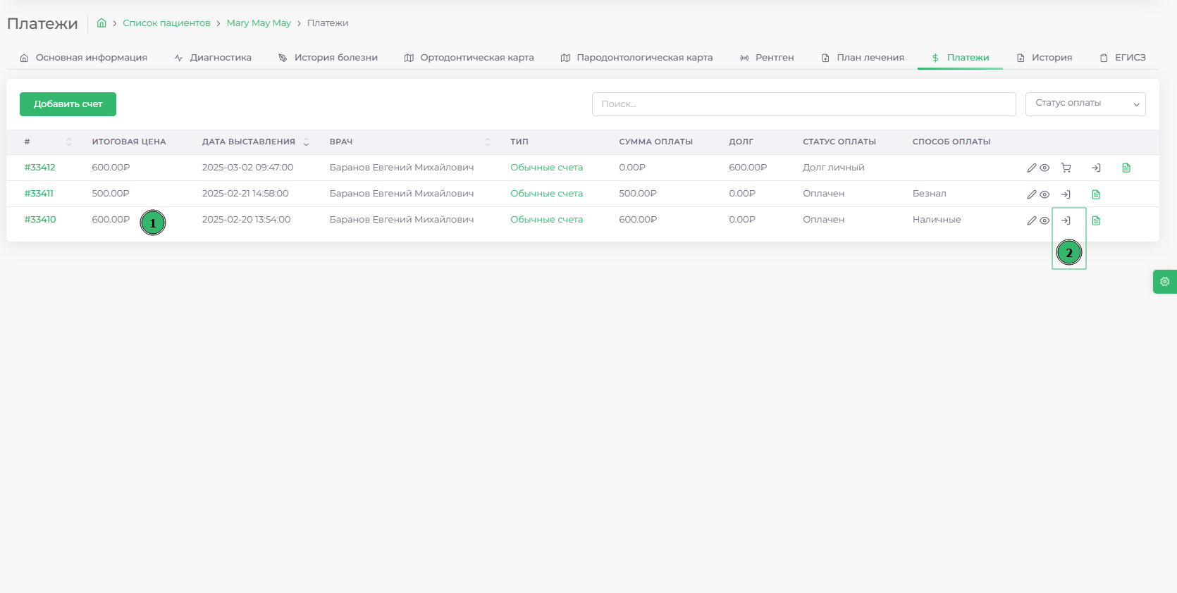The image size is (1177, 593).
Task: View invoice #33410 via eye icon
Action: 1044,220
